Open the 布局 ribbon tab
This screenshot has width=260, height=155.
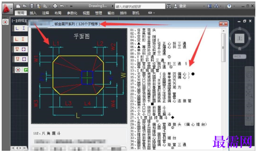click(x=58, y=13)
